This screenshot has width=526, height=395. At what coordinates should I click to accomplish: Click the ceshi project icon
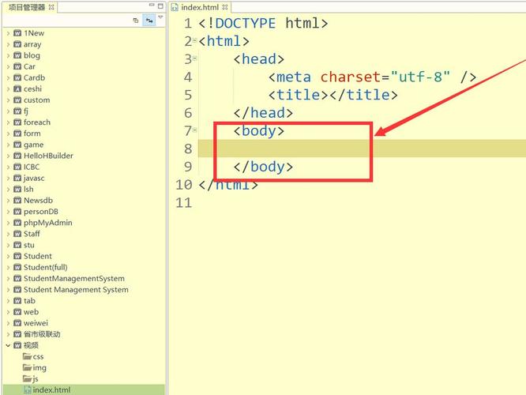tap(17, 89)
